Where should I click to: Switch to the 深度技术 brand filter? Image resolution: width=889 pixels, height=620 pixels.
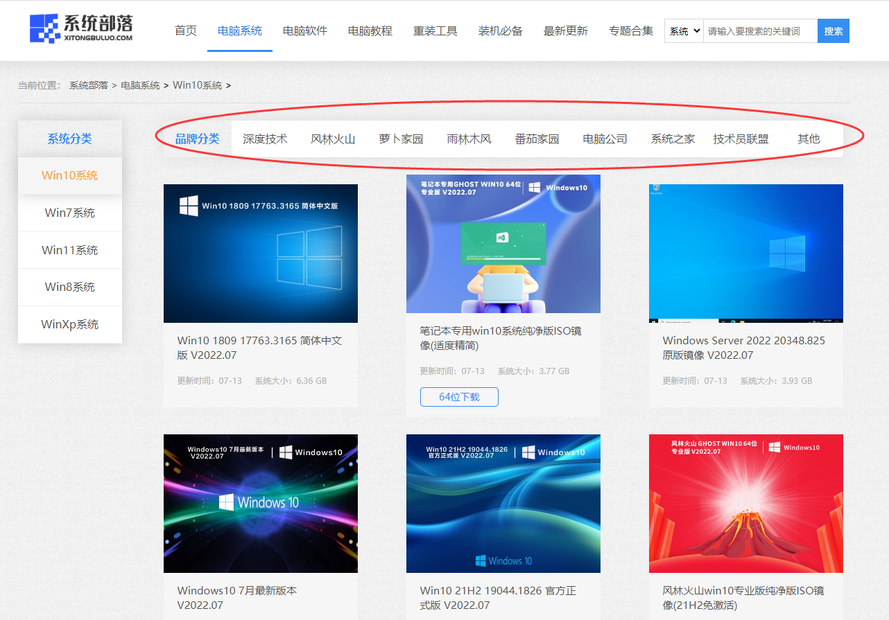point(266,139)
